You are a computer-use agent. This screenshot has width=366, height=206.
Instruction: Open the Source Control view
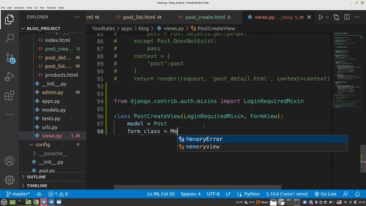10,58
